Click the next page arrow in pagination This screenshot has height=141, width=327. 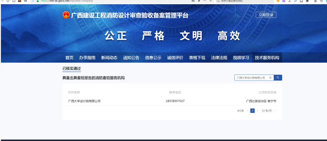click(257, 111)
